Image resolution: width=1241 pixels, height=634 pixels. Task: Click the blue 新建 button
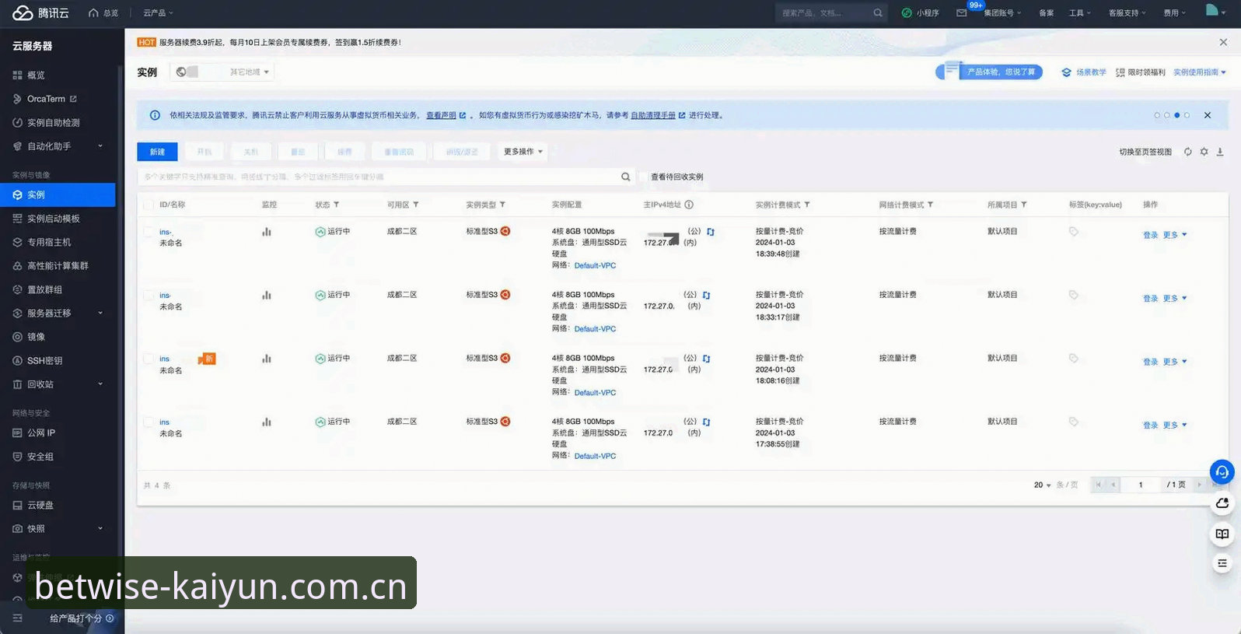[x=157, y=152]
